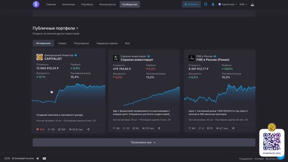
Task: Open comments on the CAPITALIST portfolio
Action: point(49,129)
